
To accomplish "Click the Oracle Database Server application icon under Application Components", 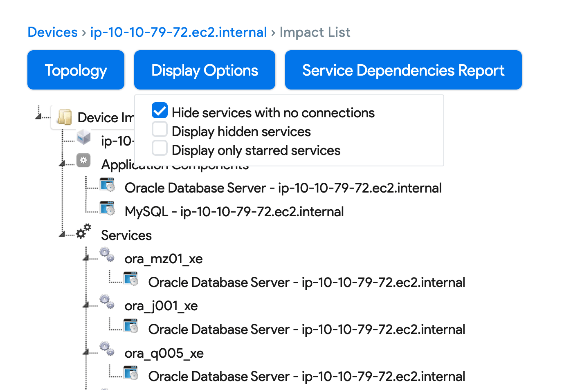I will point(107,185).
